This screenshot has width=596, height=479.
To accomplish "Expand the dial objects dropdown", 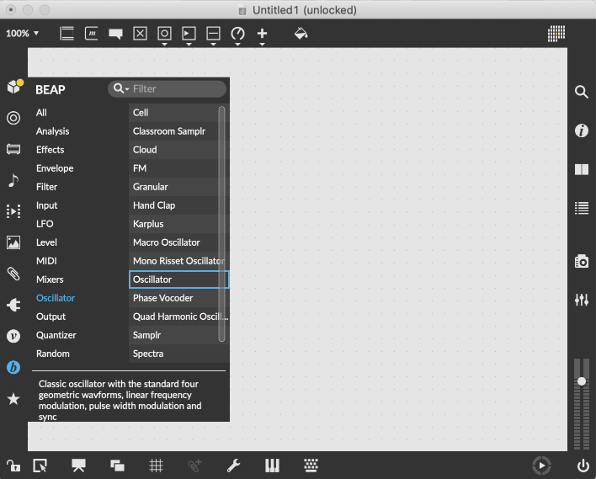I will [x=237, y=45].
